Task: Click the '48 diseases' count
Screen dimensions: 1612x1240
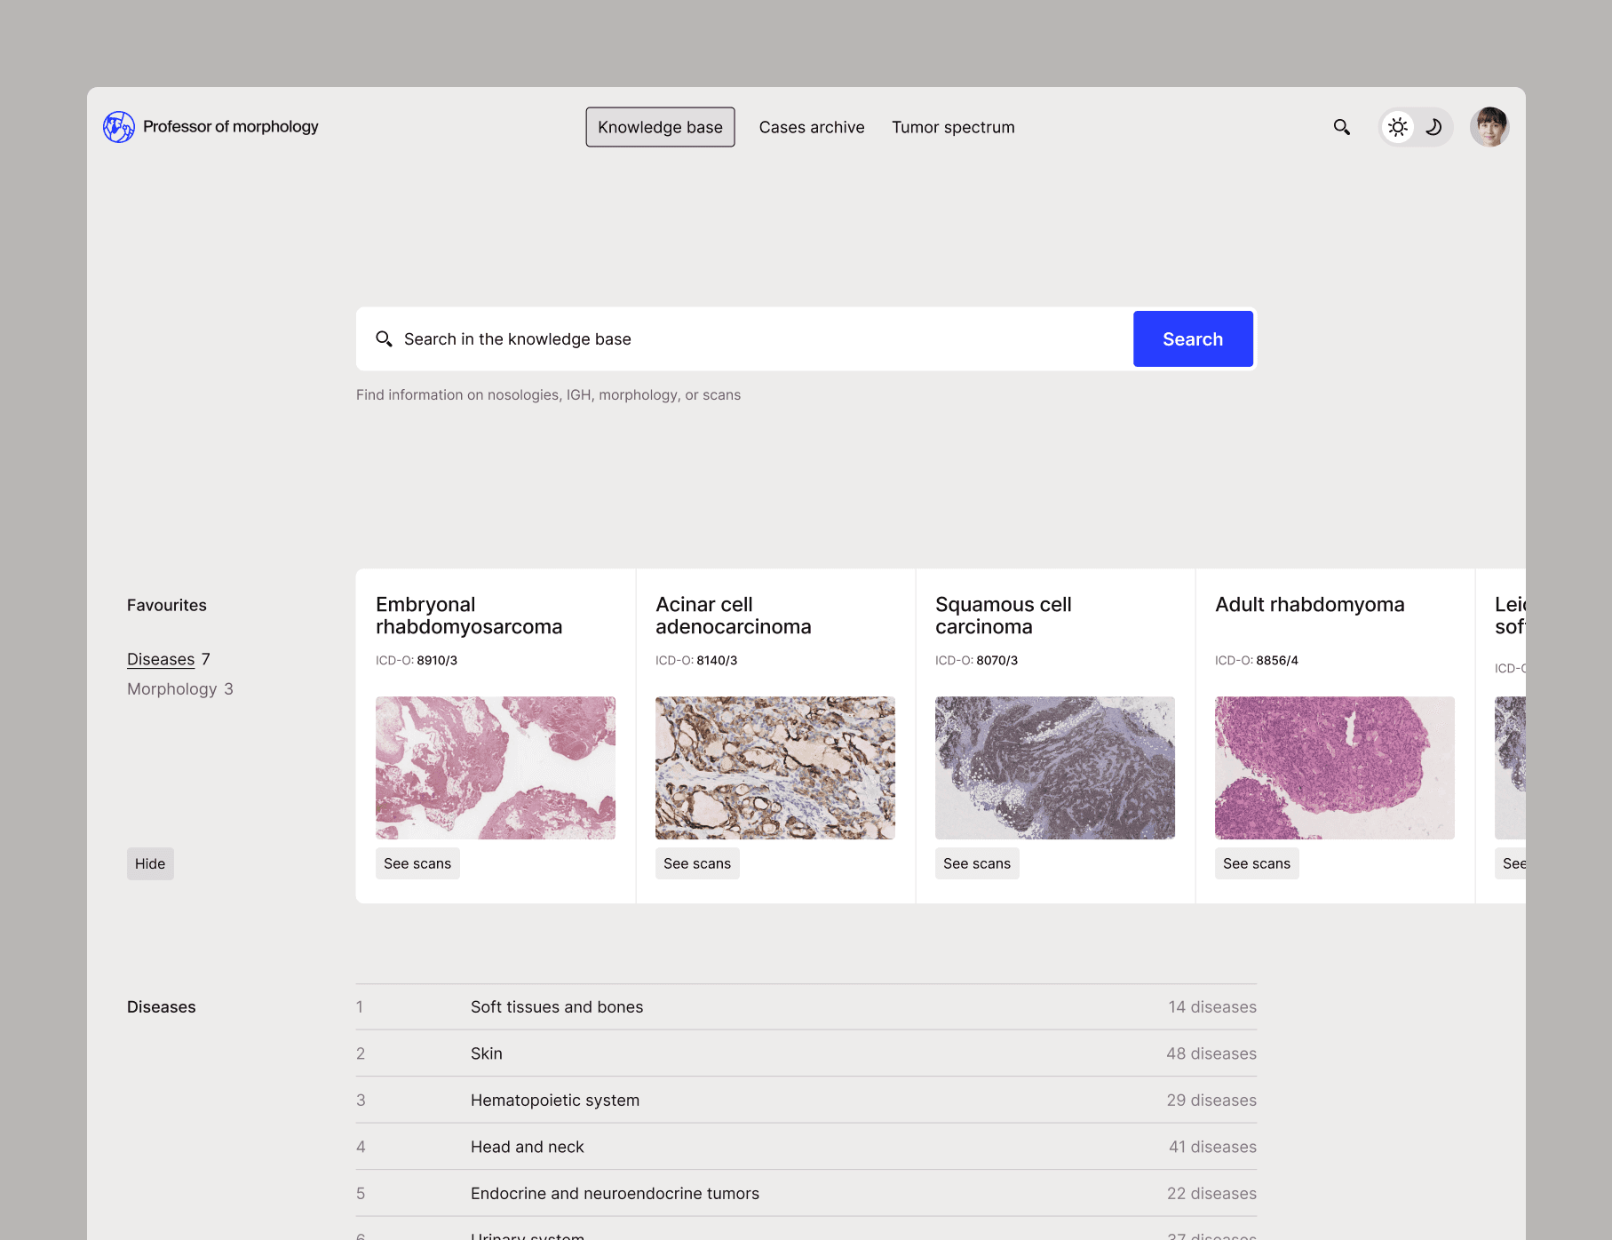Action: click(x=1211, y=1053)
